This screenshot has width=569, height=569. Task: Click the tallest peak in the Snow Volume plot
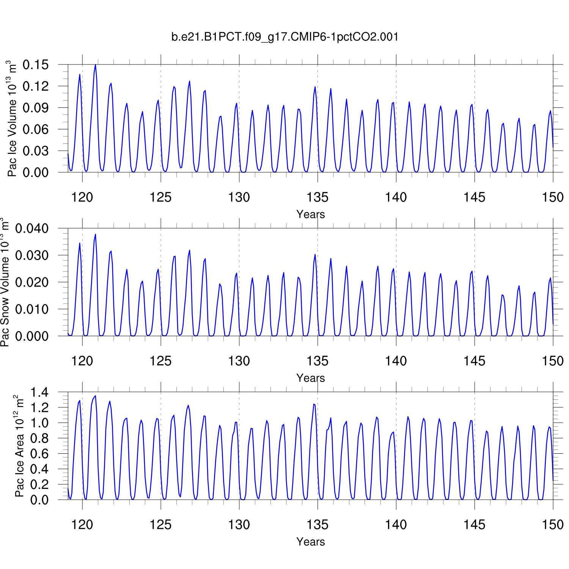tap(95, 234)
